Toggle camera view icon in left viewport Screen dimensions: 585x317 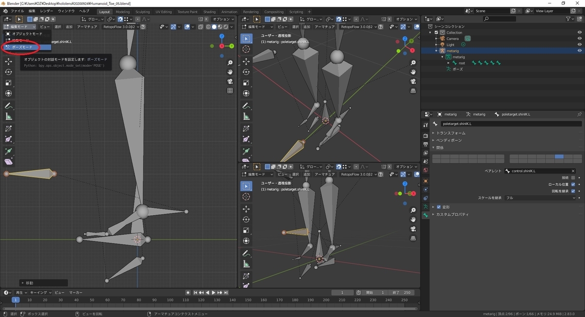click(230, 81)
